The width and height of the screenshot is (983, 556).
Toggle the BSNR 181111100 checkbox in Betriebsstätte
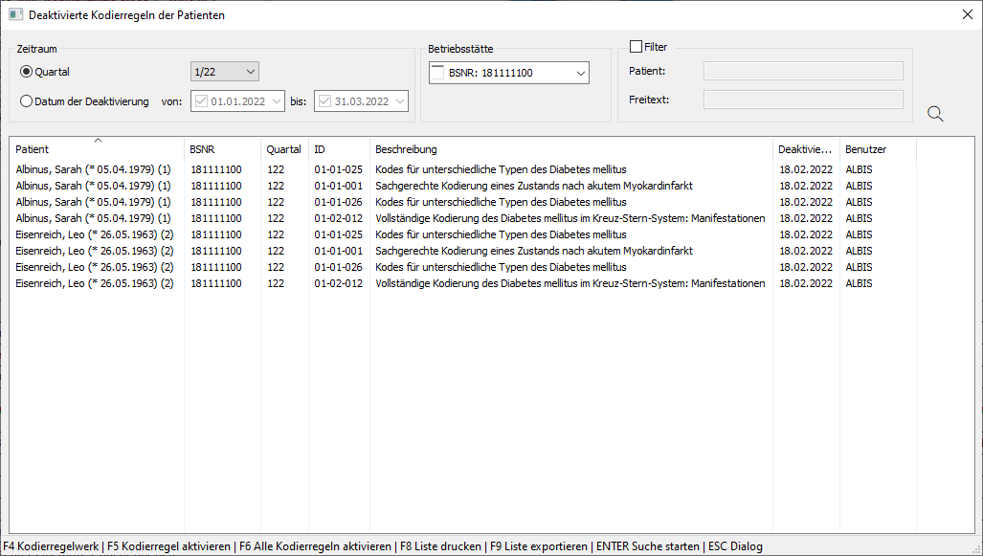click(437, 72)
